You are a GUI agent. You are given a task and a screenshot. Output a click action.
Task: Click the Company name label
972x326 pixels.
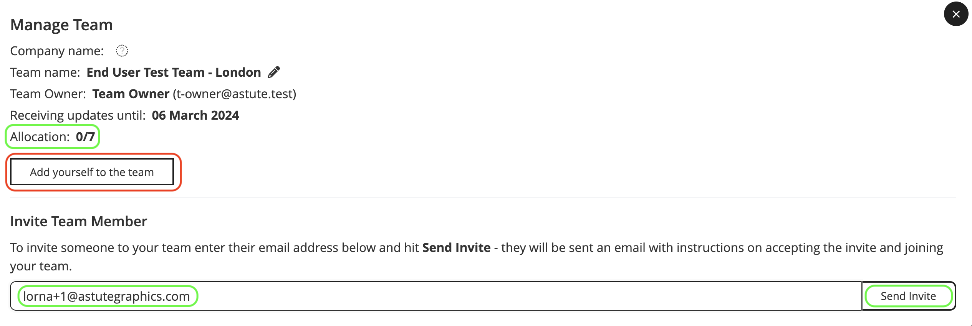point(57,51)
